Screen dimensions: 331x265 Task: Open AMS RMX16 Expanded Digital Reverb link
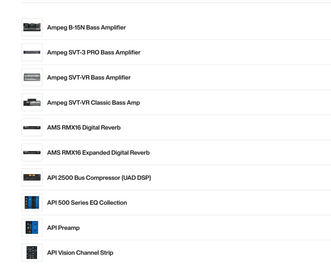click(98, 153)
